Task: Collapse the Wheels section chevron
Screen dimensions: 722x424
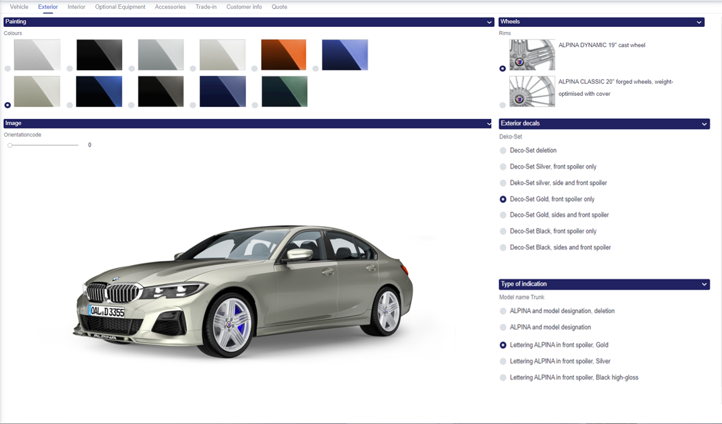Action: click(x=699, y=22)
